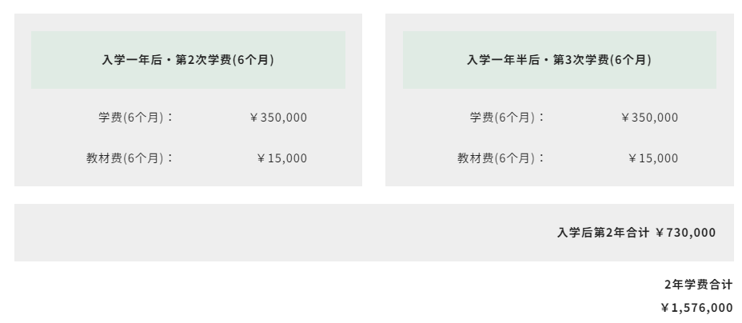Click the right 教材费(6个月) label
The image size is (742, 323).
(501, 158)
